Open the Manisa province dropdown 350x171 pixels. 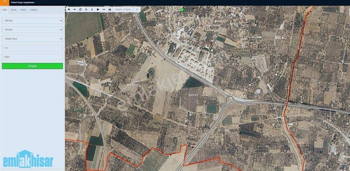(x=32, y=20)
